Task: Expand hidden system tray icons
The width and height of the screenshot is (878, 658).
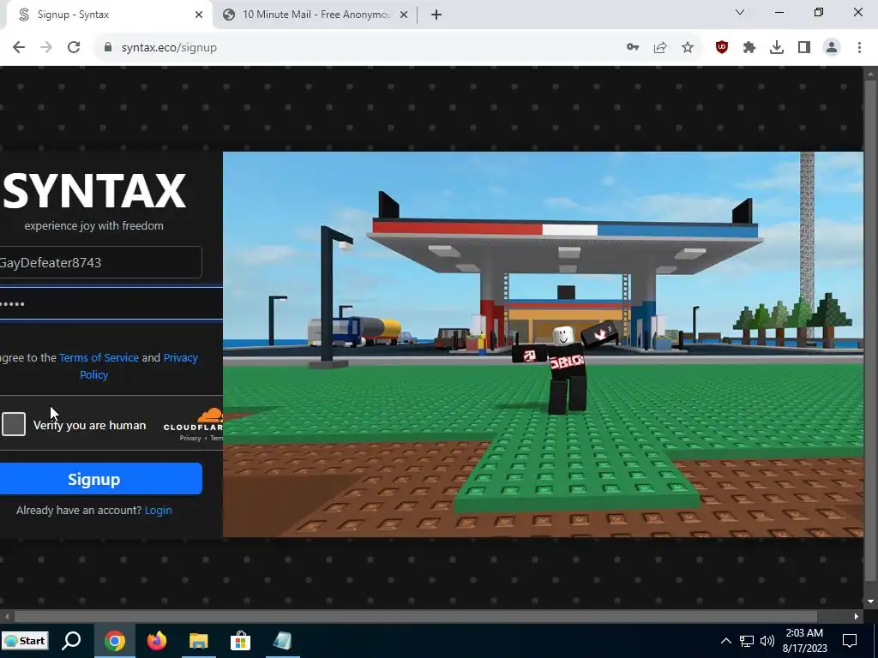Action: tap(725, 641)
